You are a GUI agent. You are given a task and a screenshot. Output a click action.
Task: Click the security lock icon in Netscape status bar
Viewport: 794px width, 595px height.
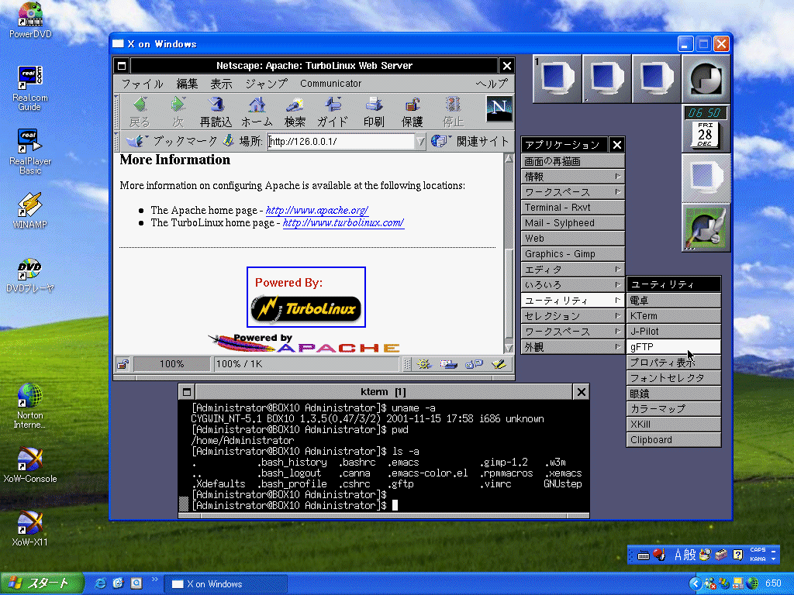coord(123,364)
